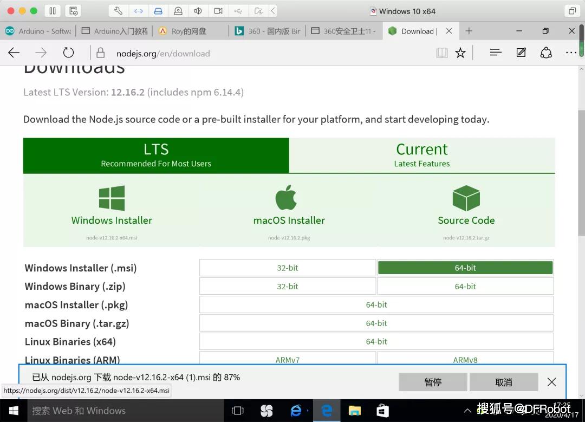Click the page vertical scrollbar thumb

coord(581,173)
